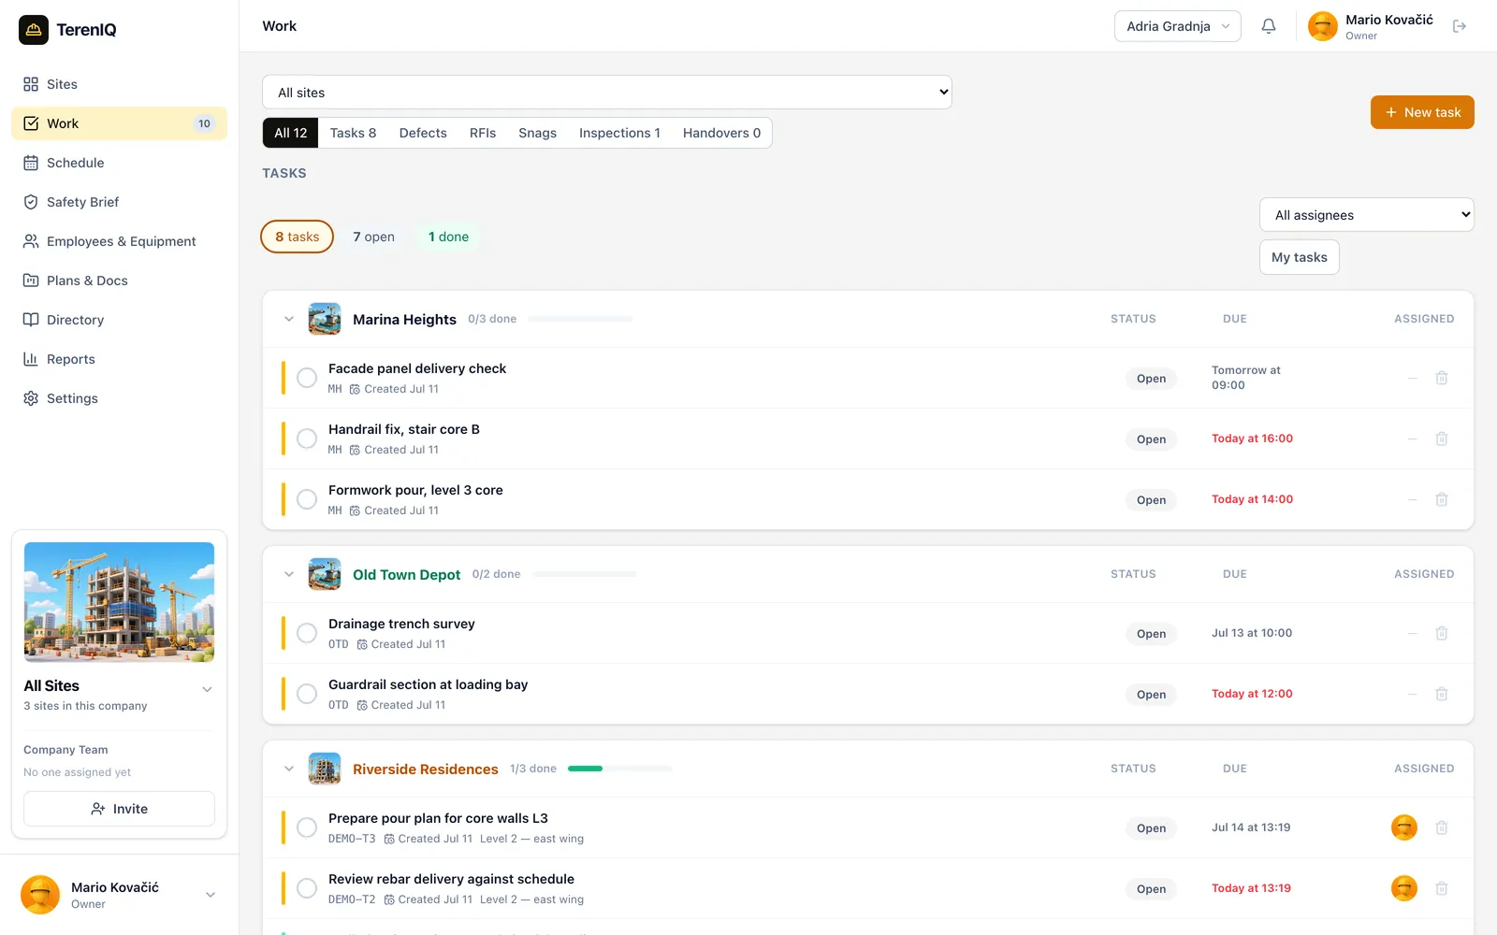
Task: Select the All 12 tab
Action: point(291,133)
